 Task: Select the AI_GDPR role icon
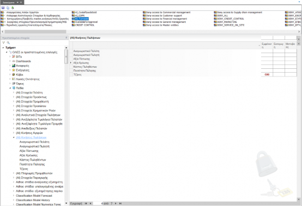coord(73,16)
